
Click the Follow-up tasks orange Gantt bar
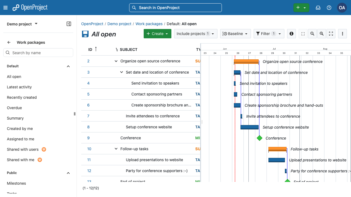[x=278, y=149]
